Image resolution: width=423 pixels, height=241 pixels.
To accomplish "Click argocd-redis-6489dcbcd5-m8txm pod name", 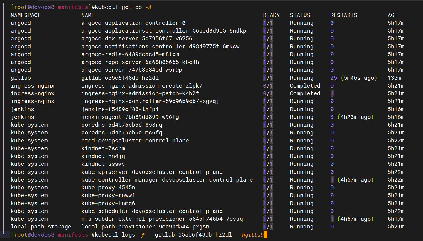I will [130, 54].
